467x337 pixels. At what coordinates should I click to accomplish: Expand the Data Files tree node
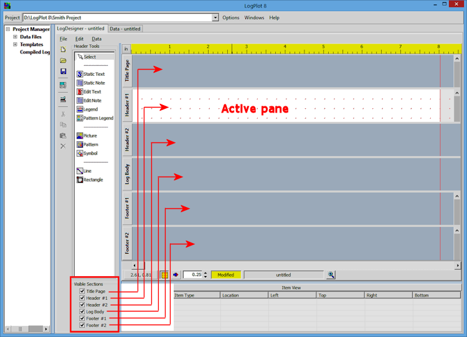coord(15,37)
